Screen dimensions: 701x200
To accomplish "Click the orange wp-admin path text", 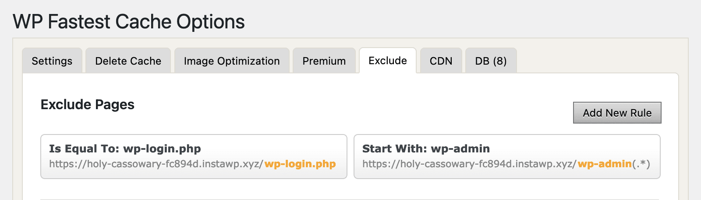I will coord(605,164).
